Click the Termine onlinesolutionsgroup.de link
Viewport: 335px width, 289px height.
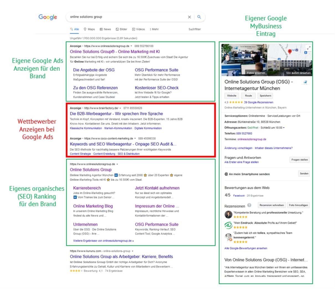(x=252, y=139)
